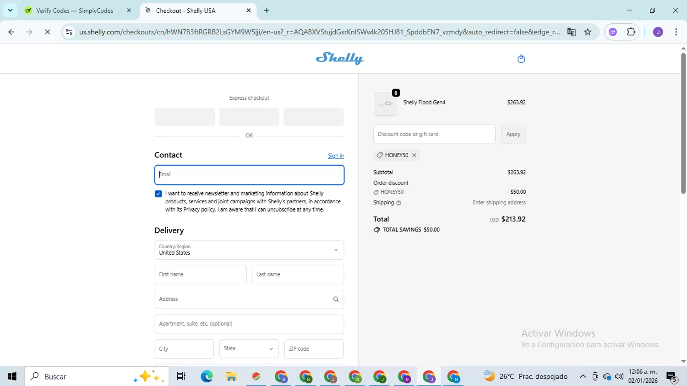This screenshot has width=687, height=386.
Task: Click the Apartment, suite optional field
Action: [249, 324]
